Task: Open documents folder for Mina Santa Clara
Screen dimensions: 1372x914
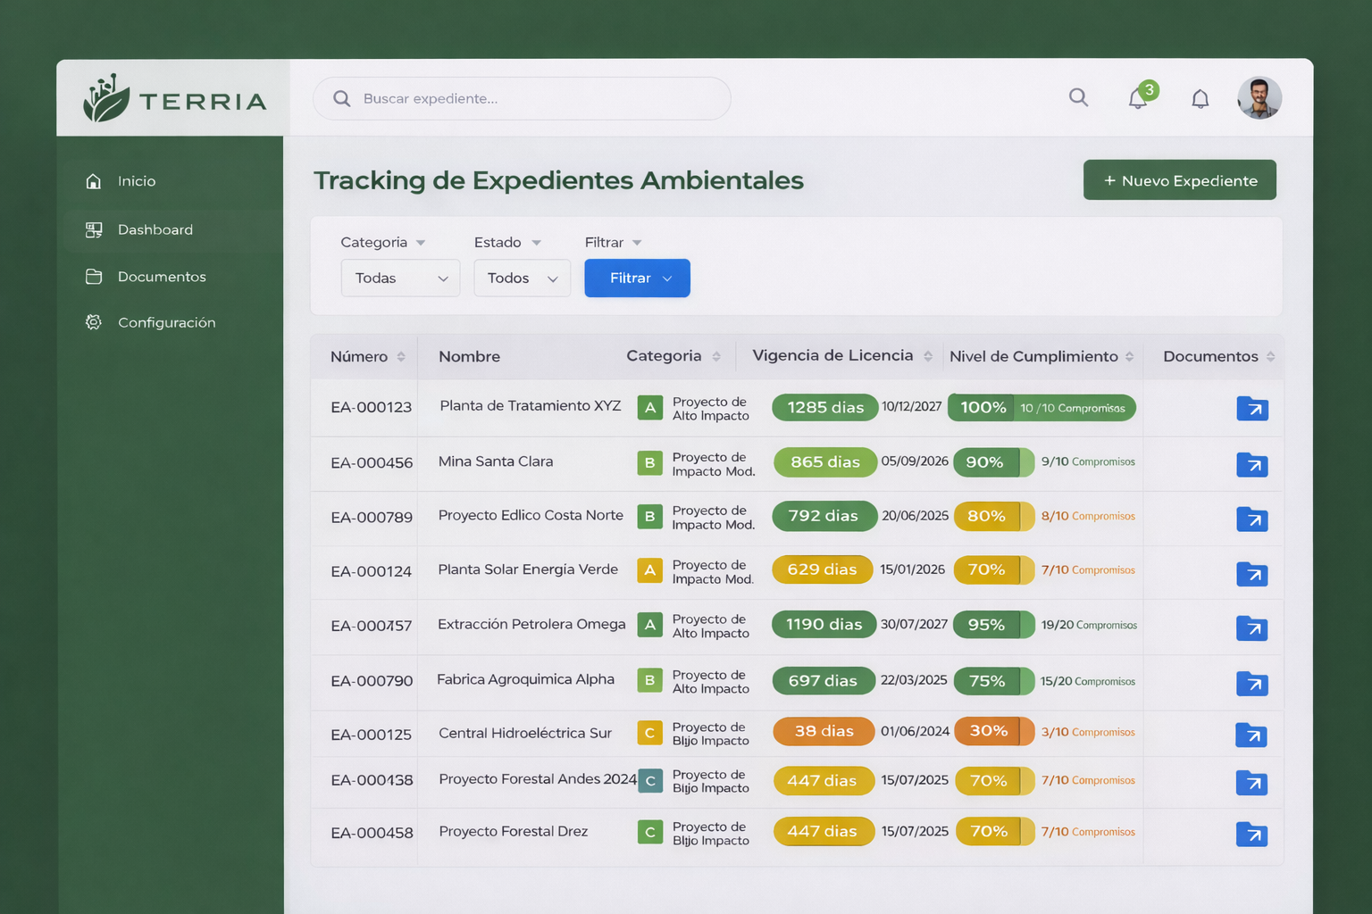Action: point(1252,464)
